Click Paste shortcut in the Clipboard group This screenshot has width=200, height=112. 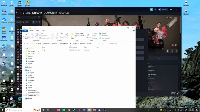pyautogui.click(x=44, y=38)
